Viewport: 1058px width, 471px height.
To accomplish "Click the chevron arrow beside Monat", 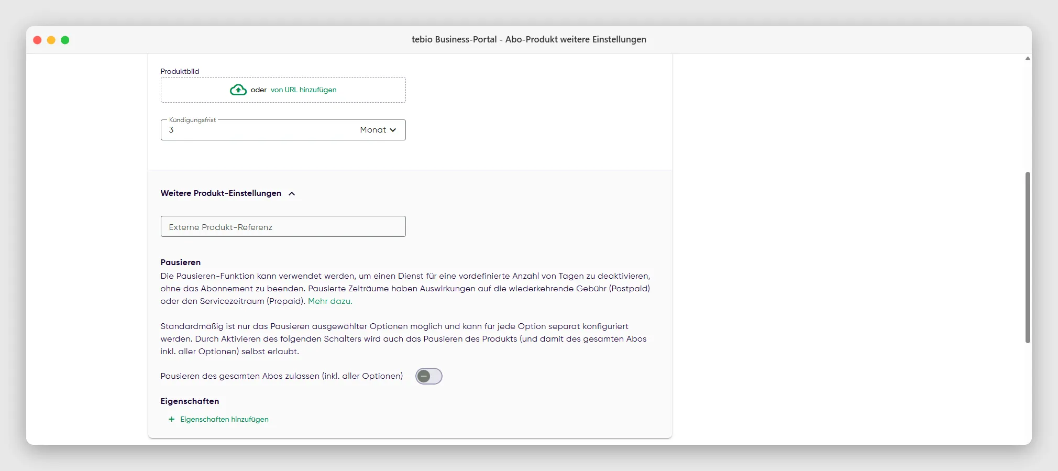I will pos(393,130).
